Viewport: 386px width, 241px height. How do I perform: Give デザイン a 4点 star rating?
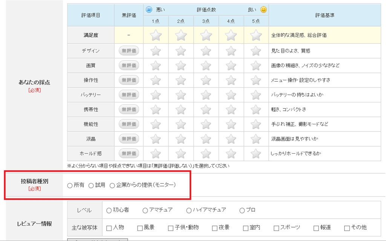point(231,51)
